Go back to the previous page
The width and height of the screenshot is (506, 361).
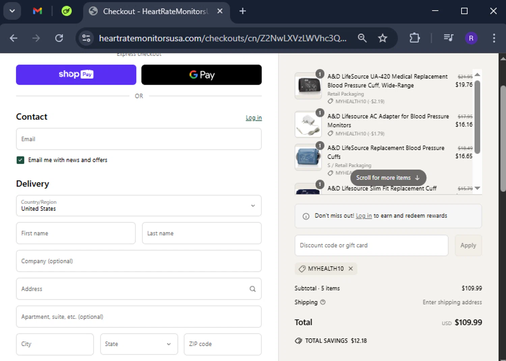click(13, 38)
